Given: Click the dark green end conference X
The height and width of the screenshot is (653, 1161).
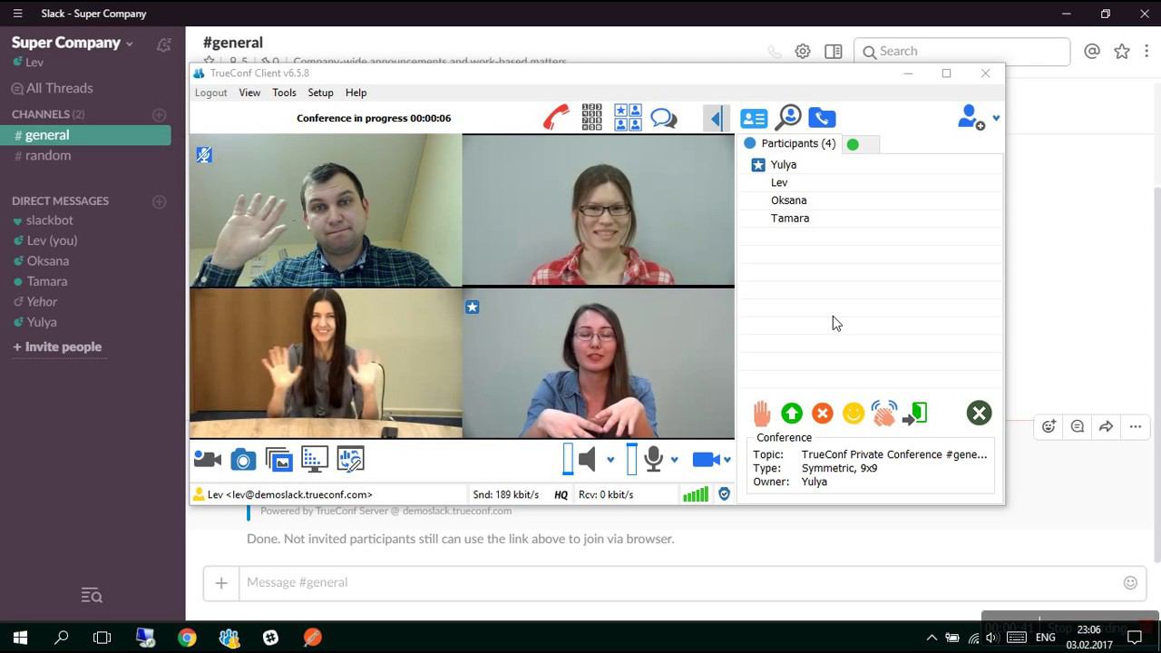Looking at the screenshot, I should point(979,414).
